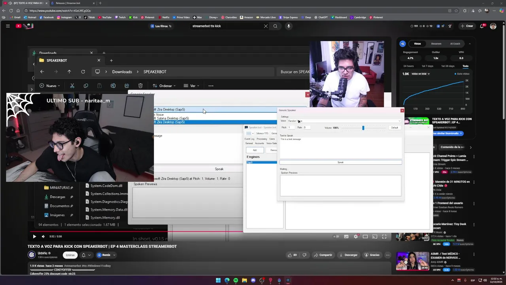This screenshot has width=506, height=285.
Task: Click the #streamerbot hashtag
Action: (72, 266)
